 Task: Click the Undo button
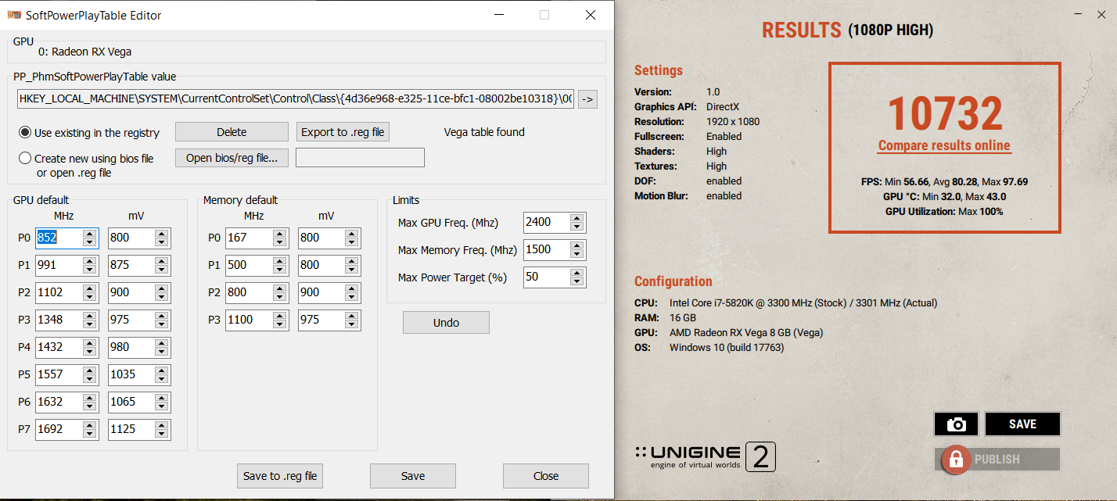coord(446,323)
